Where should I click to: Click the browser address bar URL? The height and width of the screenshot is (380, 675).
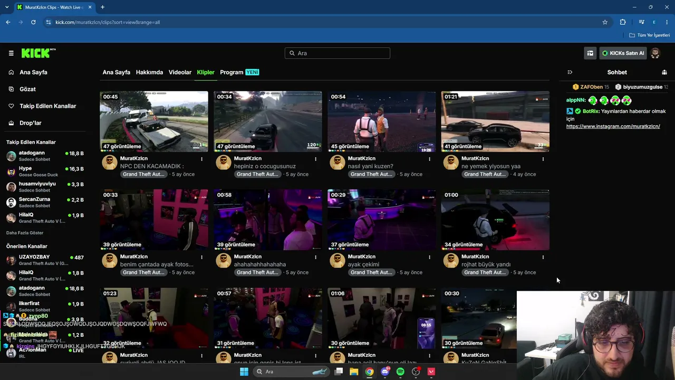point(108,22)
